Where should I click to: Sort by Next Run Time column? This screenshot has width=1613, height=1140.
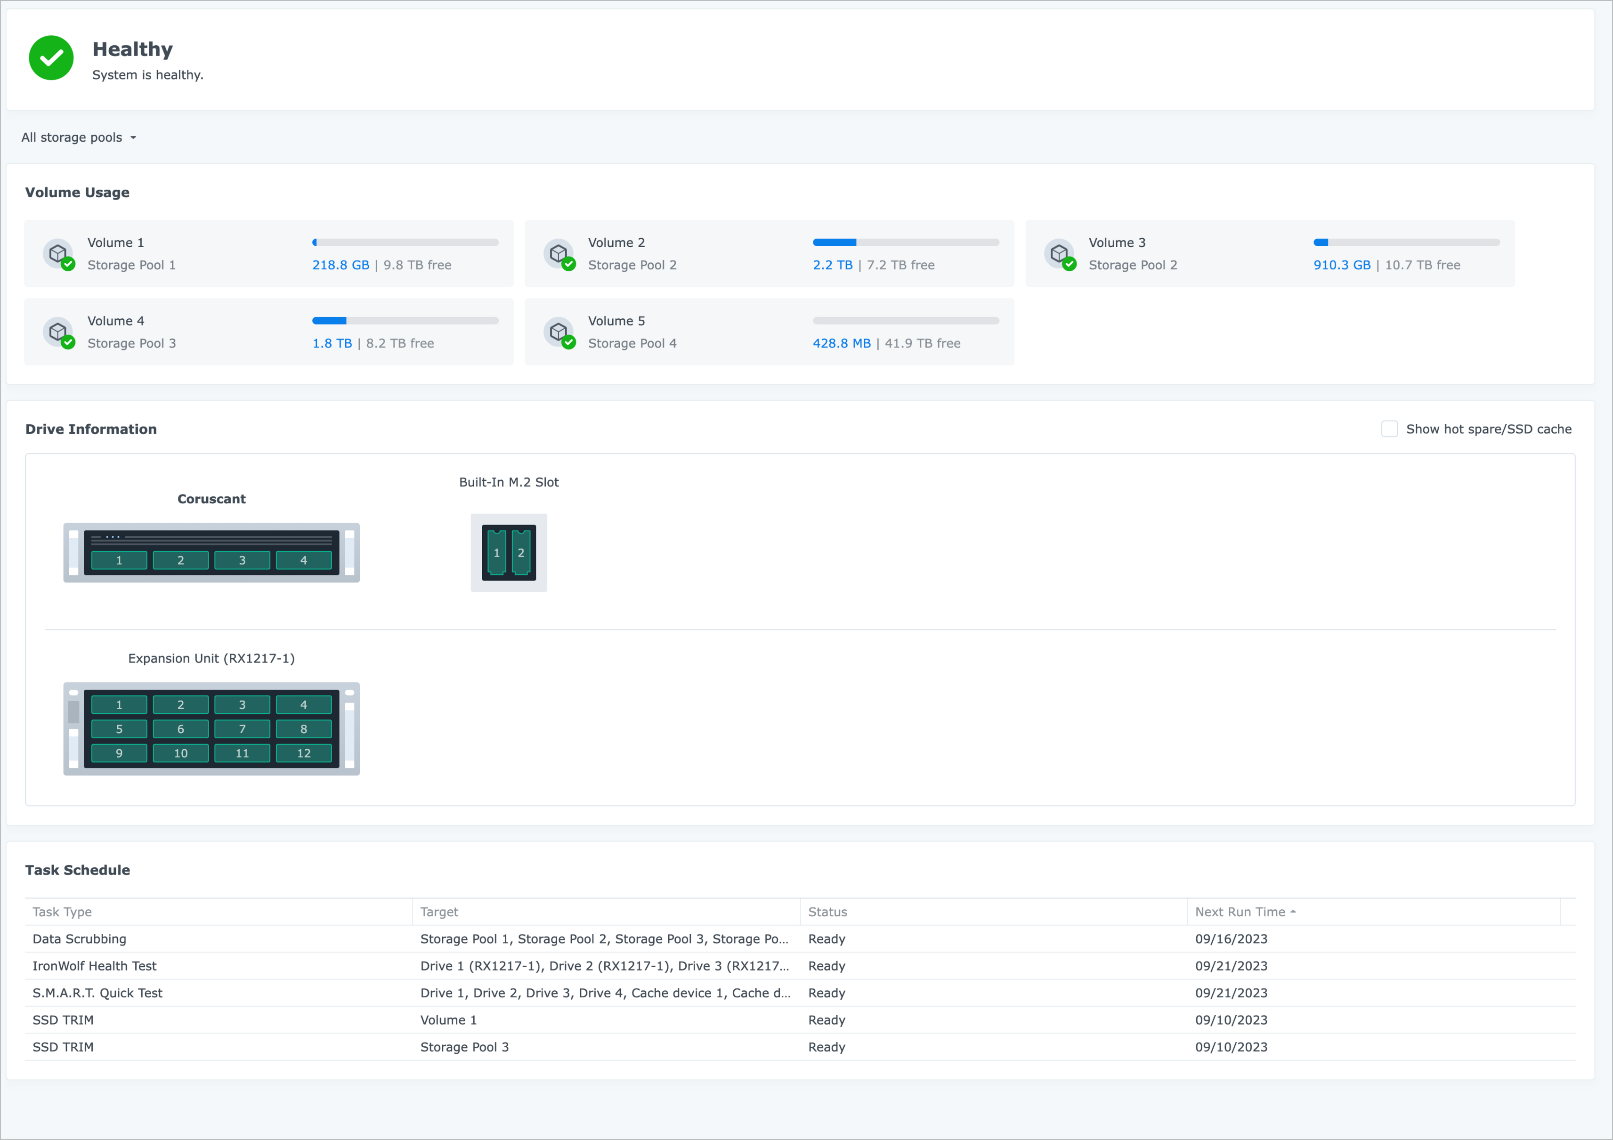(1373, 912)
